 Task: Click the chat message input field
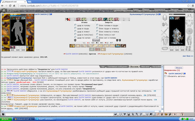point(59,115)
